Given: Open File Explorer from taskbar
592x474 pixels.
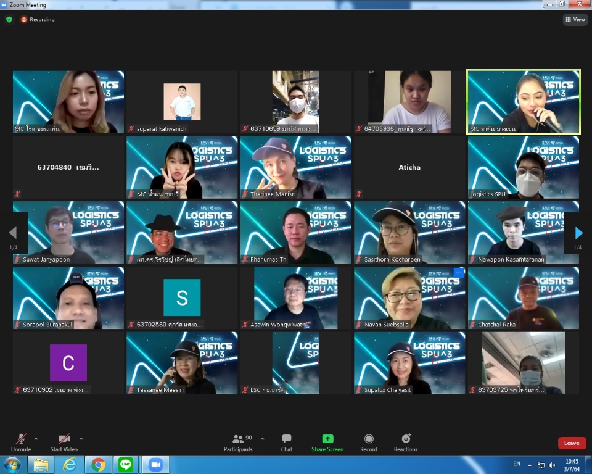Looking at the screenshot, I should tap(41, 465).
